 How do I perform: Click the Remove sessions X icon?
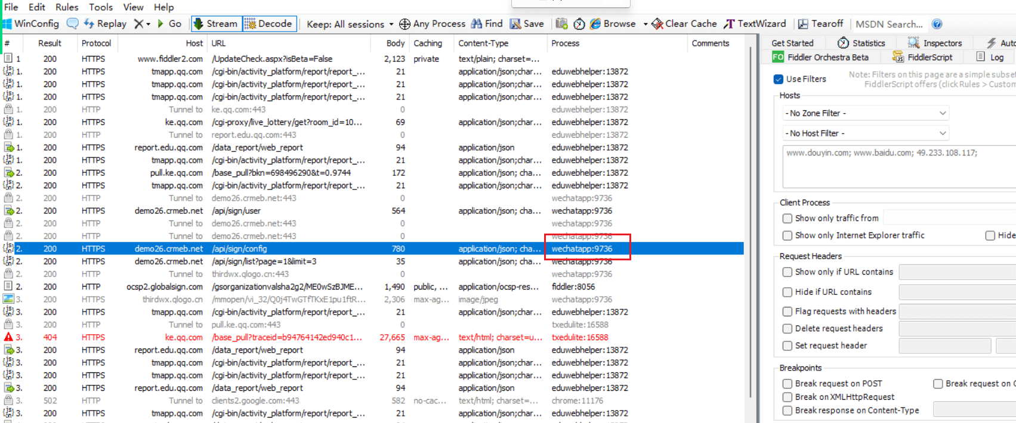tap(139, 24)
